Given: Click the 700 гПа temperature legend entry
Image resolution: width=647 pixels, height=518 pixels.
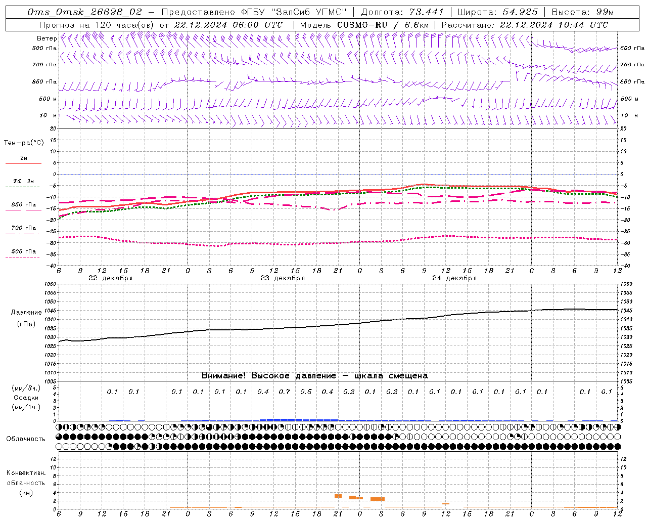Looking at the screenshot, I should pyautogui.click(x=24, y=228).
